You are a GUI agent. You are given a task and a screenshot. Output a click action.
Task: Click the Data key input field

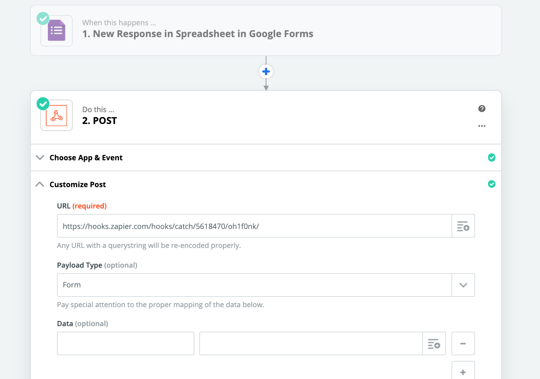[126, 343]
